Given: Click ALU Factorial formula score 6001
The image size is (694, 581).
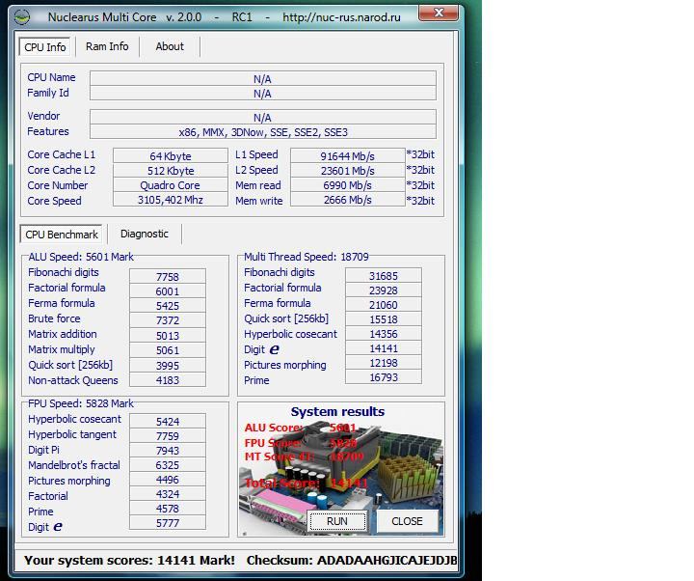Looking at the screenshot, I should tap(168, 291).
